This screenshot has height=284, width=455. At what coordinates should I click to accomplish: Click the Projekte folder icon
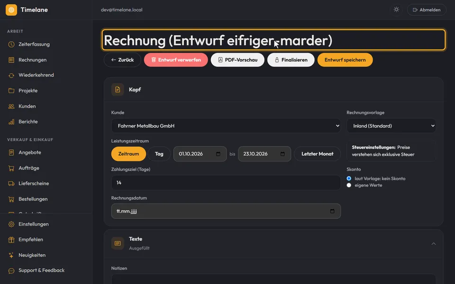[x=11, y=91]
